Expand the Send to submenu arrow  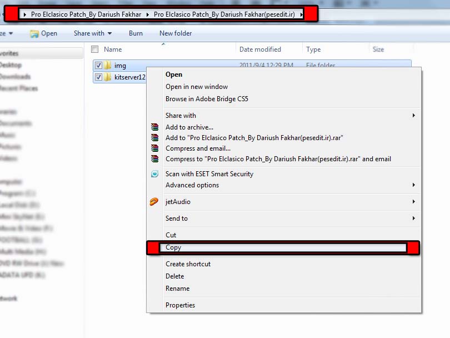tap(413, 218)
